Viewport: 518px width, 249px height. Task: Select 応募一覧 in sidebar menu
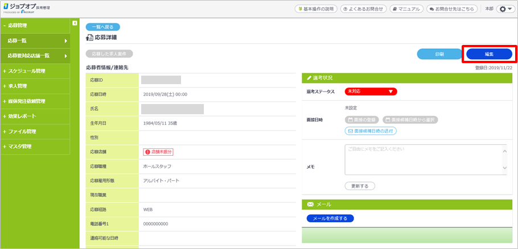click(x=34, y=41)
